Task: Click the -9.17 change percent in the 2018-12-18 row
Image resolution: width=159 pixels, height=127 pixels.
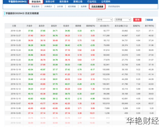Action: [x=92, y=70]
